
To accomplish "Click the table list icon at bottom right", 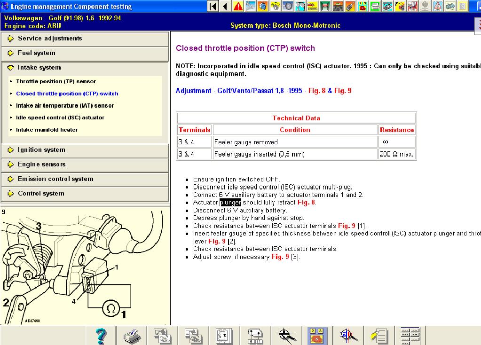I will [410, 336].
